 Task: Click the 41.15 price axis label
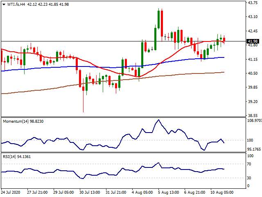pos(253,60)
